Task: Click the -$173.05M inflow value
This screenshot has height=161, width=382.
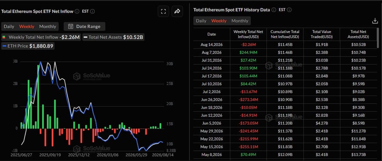Action: [x=248, y=123]
